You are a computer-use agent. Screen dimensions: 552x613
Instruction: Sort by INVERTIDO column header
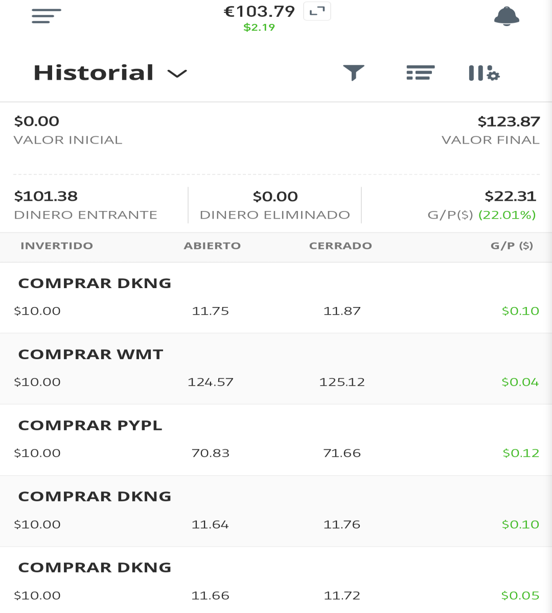tap(57, 246)
